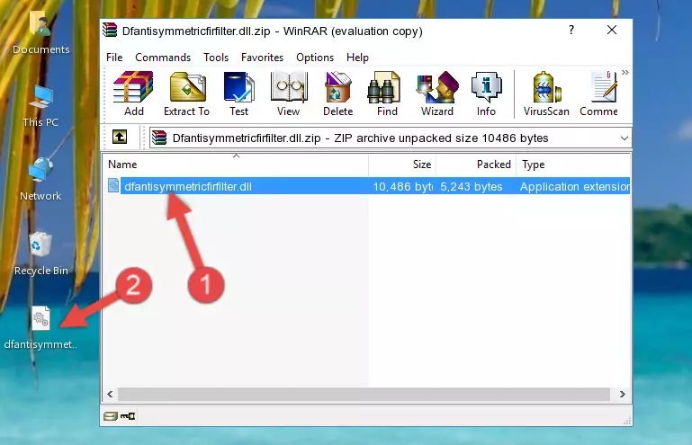Open the Help menu
This screenshot has height=445, width=692.
[357, 58]
